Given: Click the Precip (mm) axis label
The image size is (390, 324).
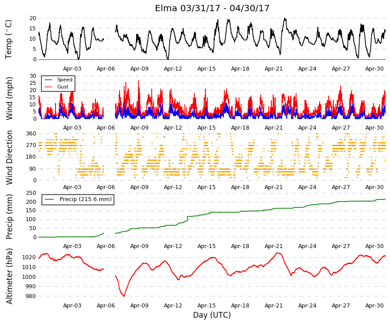Looking at the screenshot, I should coord(9,217).
